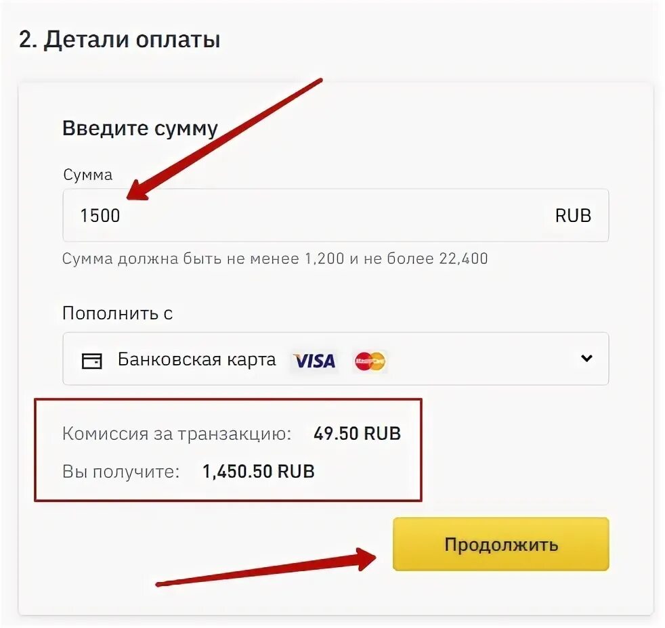
Task: Click the Комиссия за транзакцию label
Action: coord(177,434)
